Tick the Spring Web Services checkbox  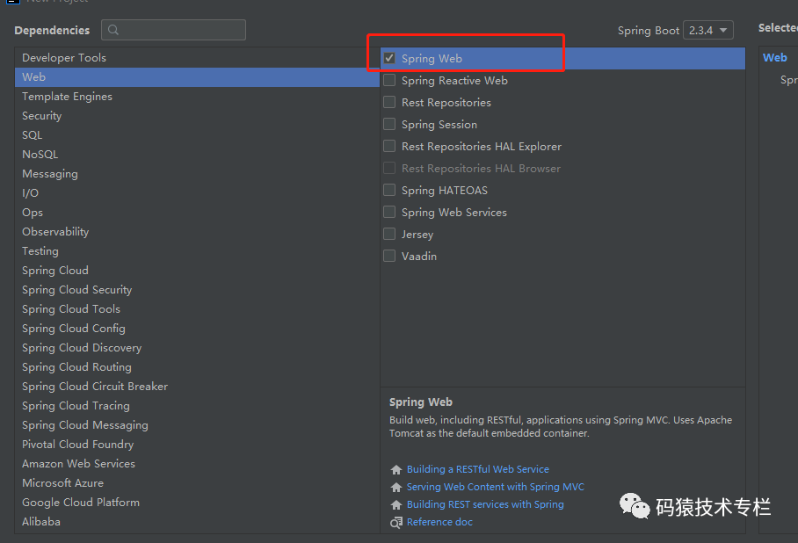(389, 212)
